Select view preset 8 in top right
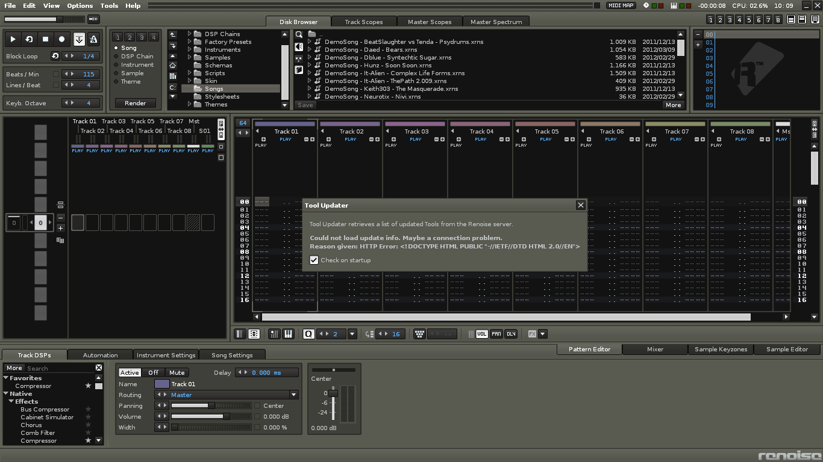The width and height of the screenshot is (823, 462). pos(778,20)
